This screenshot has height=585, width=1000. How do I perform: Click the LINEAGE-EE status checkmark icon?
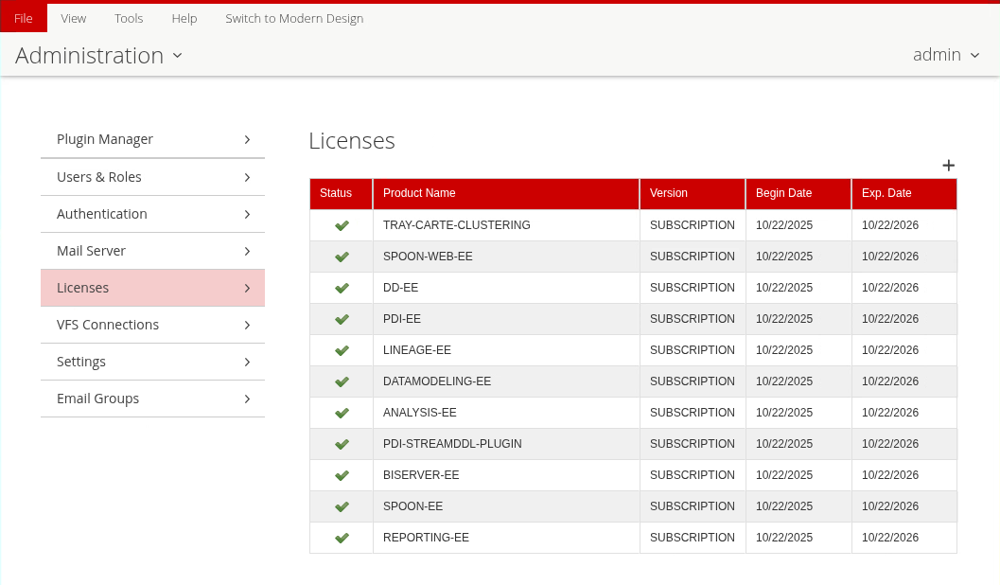click(x=342, y=350)
